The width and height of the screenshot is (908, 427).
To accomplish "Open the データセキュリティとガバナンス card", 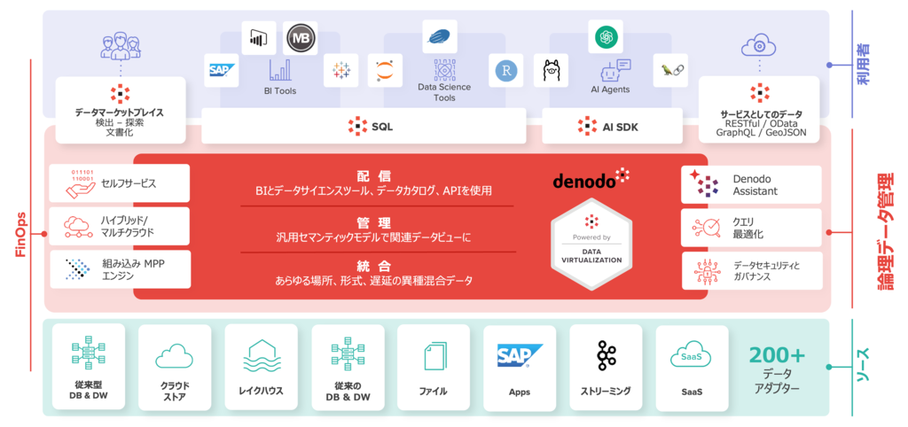I will tap(751, 271).
